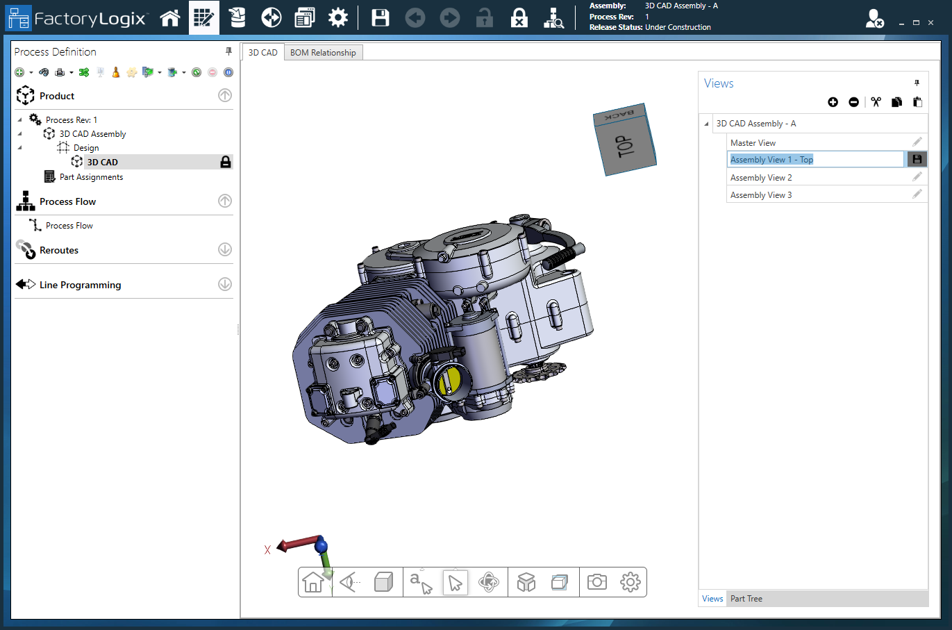Switch to BOM Relationship tab

click(x=323, y=53)
